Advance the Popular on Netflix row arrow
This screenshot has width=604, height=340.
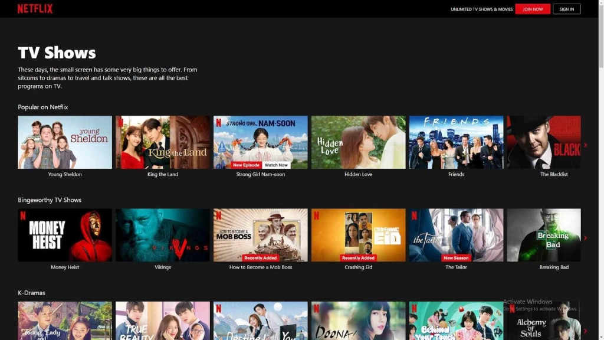point(586,145)
